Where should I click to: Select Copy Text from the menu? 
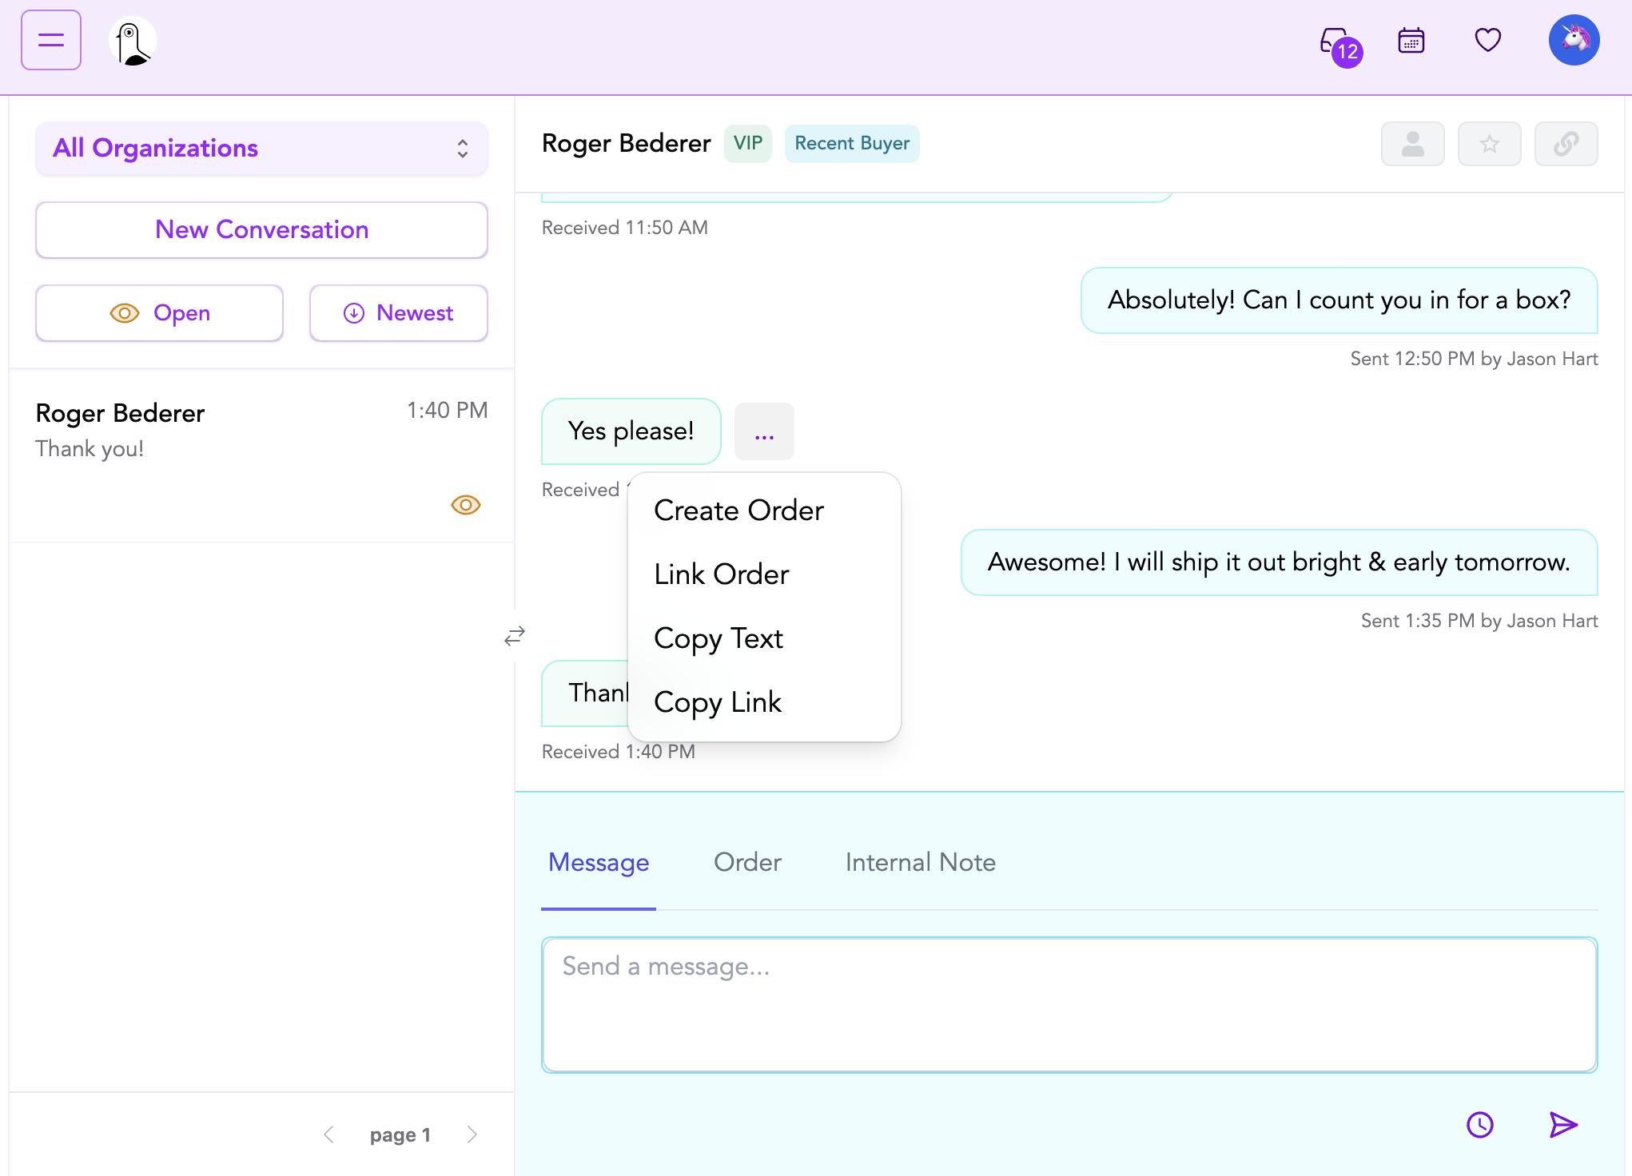point(718,638)
